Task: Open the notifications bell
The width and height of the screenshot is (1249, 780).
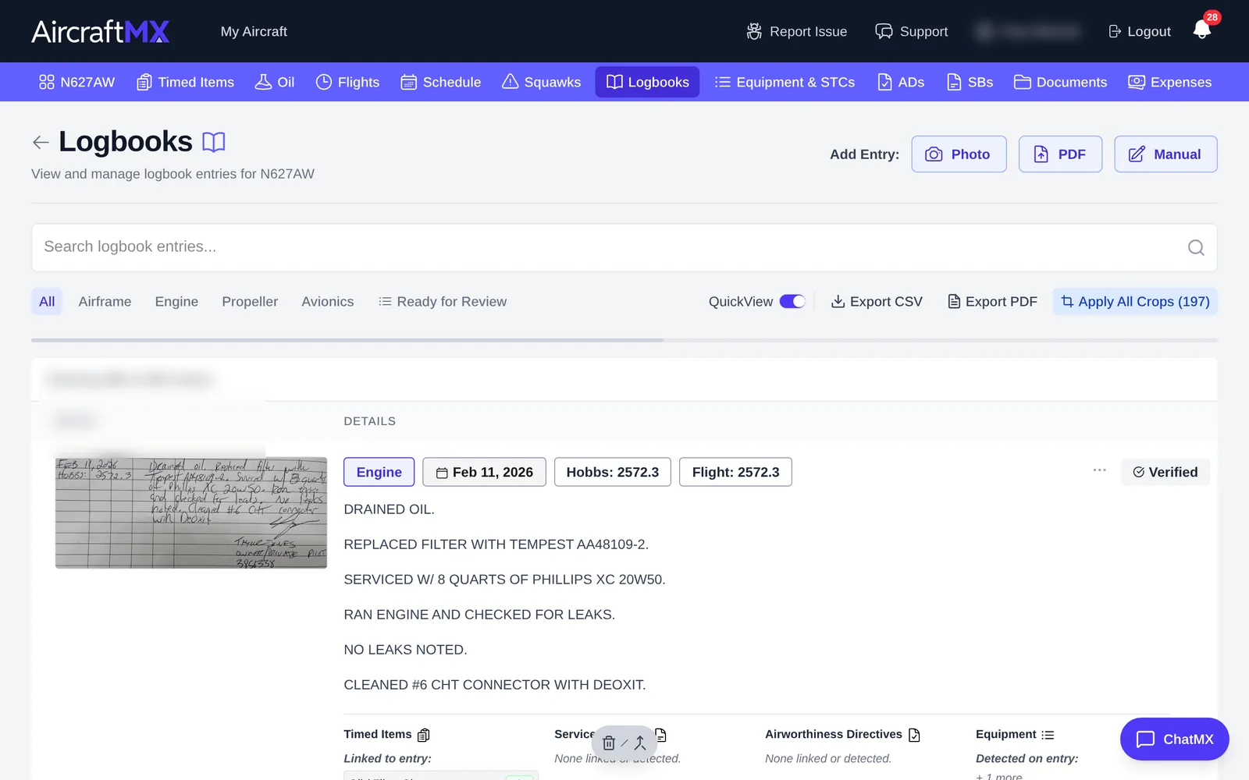Action: point(1202,30)
